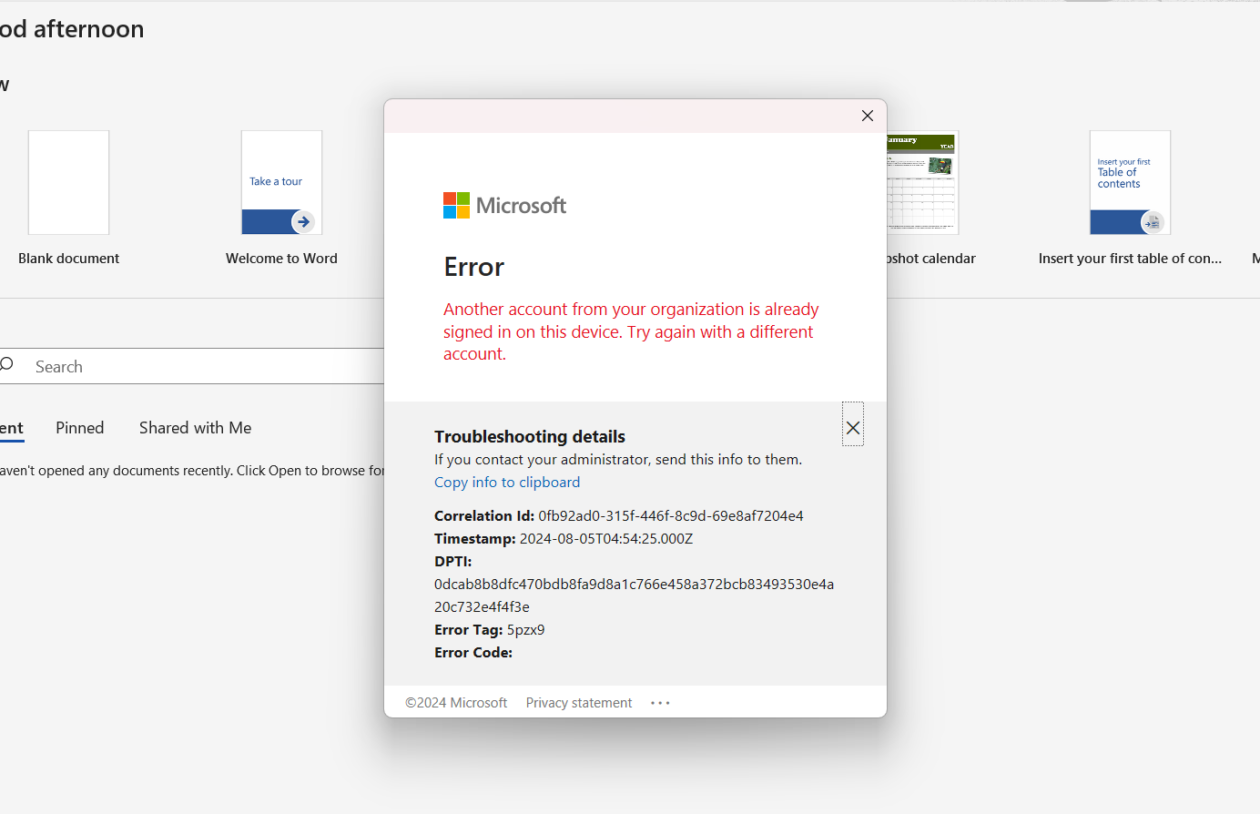Open the Insert your first table of contents template
The height and width of the screenshot is (814, 1260).
click(x=1130, y=183)
